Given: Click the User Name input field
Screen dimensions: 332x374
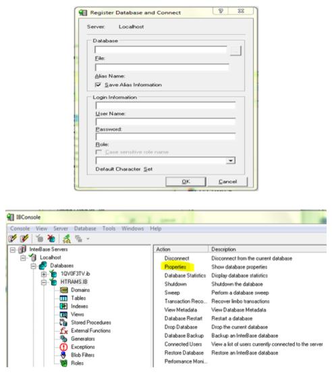Looking at the screenshot, I should [165, 106].
